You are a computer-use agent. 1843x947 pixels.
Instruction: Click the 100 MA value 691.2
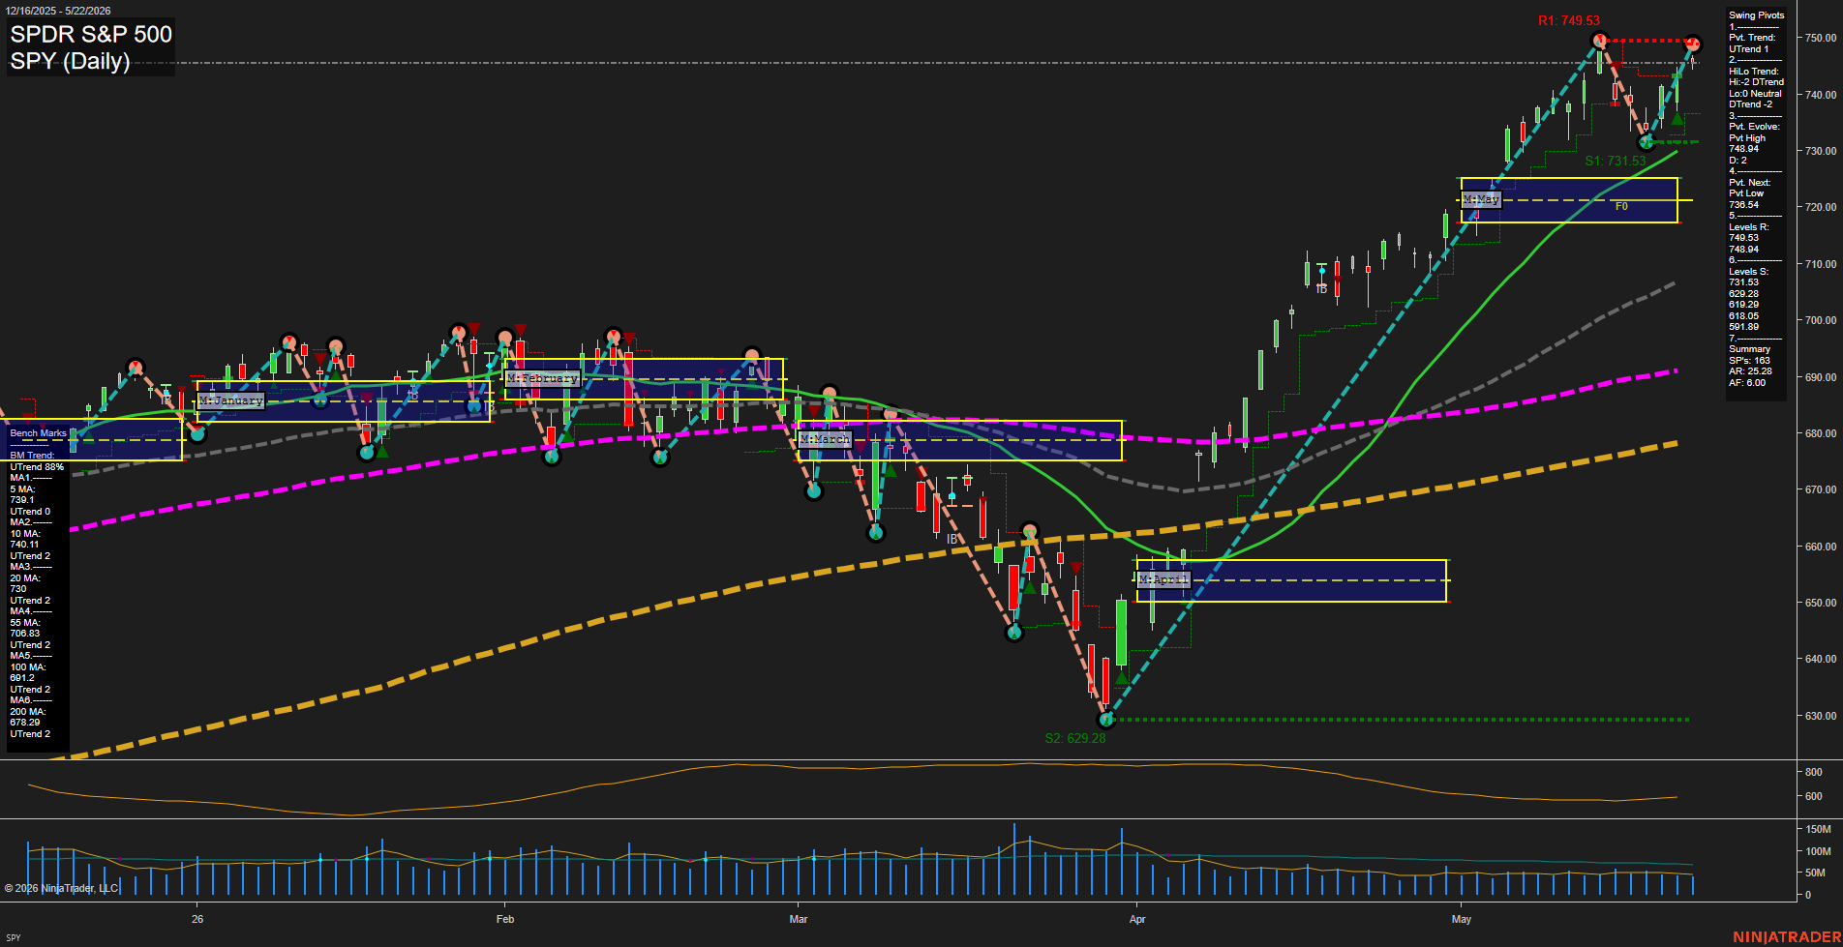coord(22,678)
